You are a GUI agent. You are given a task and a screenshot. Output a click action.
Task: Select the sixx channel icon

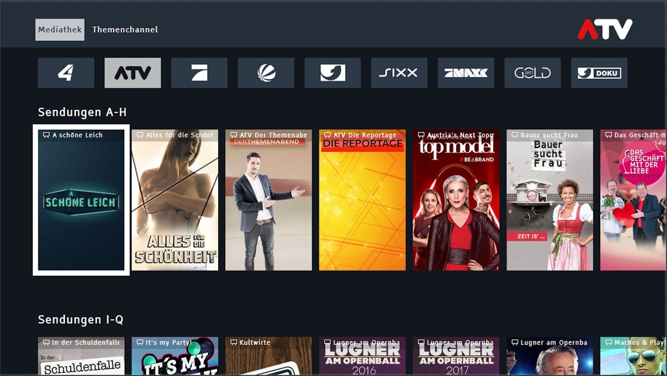[399, 73]
